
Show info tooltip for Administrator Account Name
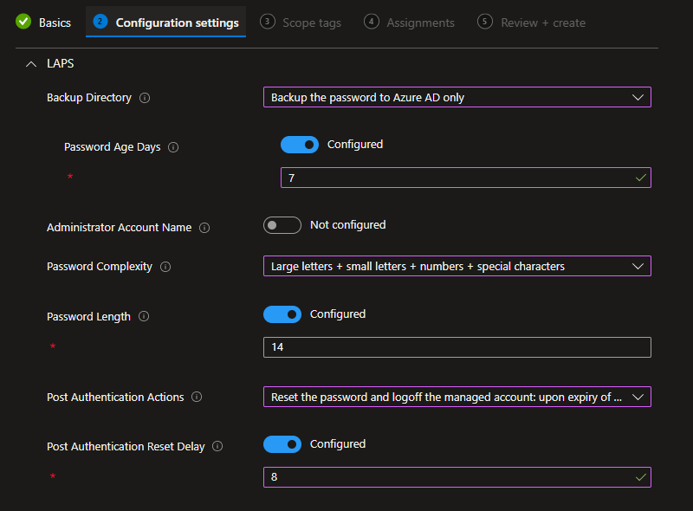click(x=204, y=228)
